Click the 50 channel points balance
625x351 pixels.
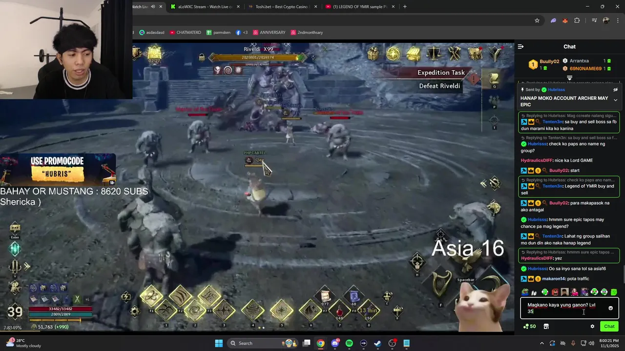(x=529, y=327)
